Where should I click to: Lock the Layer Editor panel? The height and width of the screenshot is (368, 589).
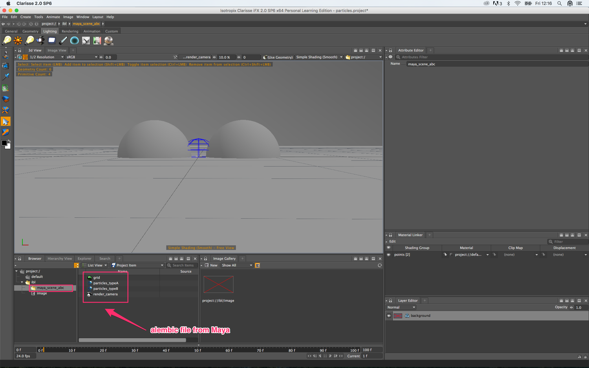tap(390, 301)
